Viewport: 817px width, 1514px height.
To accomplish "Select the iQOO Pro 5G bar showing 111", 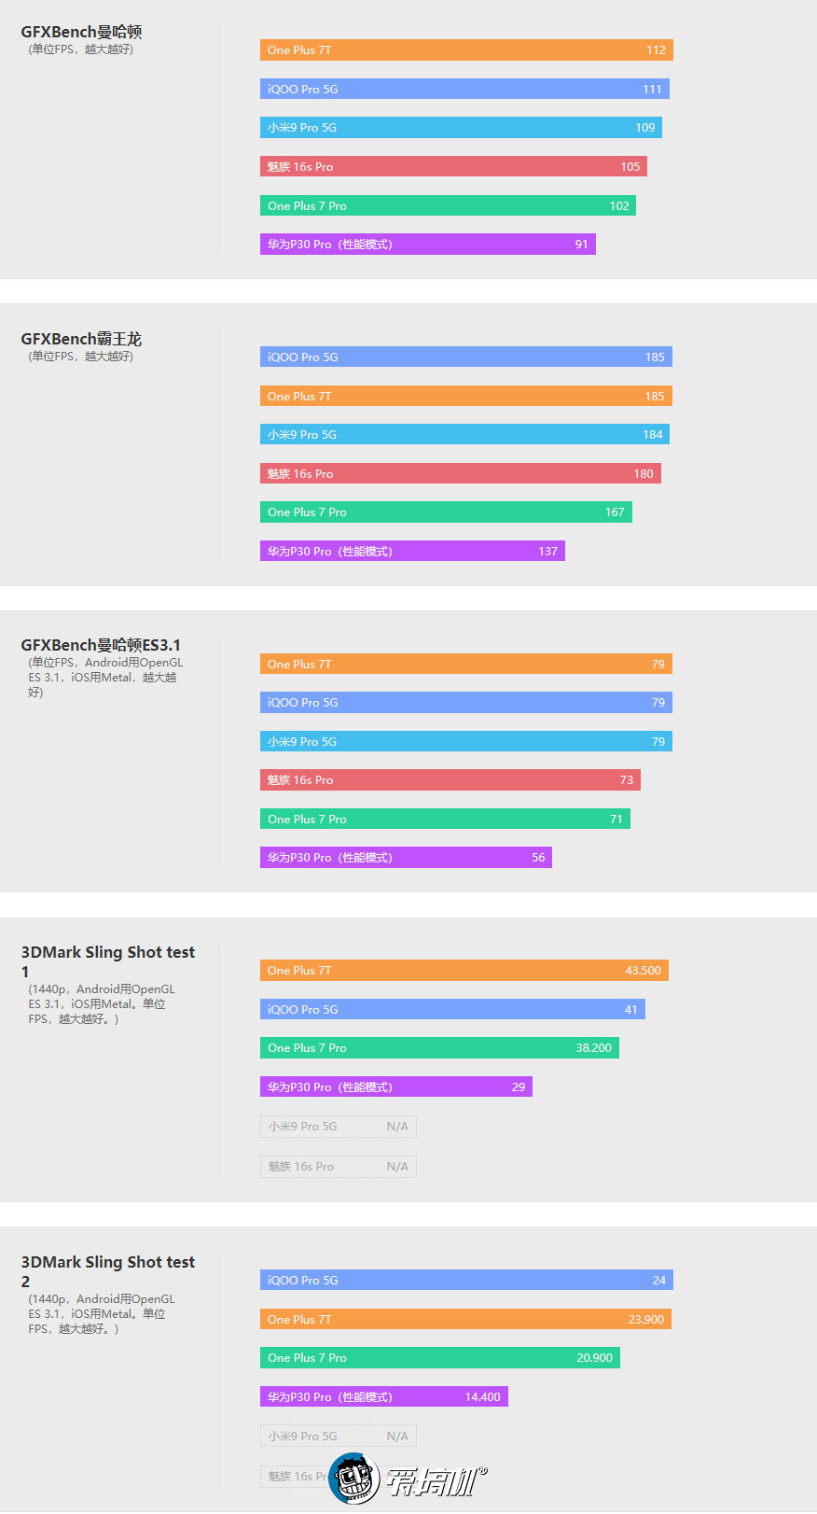I will pyautogui.click(x=464, y=89).
